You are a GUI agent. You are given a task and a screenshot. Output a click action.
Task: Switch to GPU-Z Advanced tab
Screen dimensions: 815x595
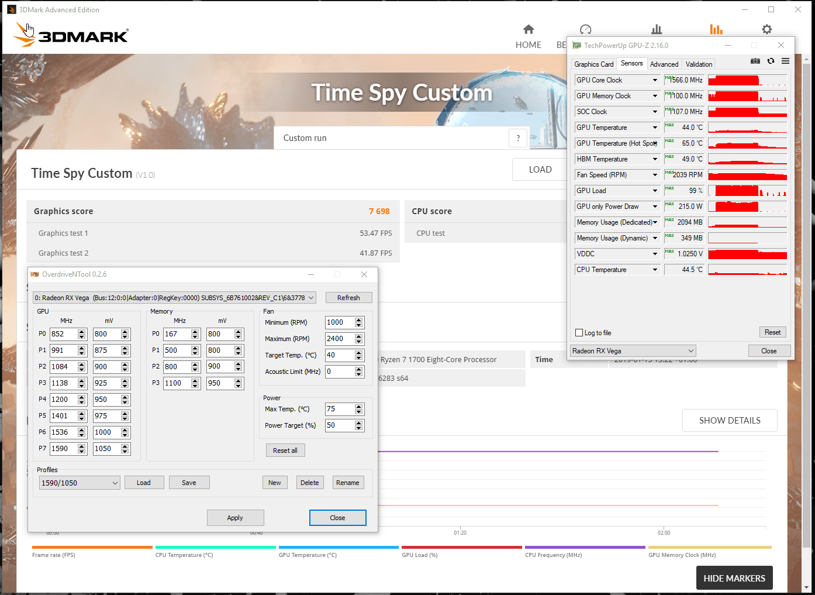664,64
